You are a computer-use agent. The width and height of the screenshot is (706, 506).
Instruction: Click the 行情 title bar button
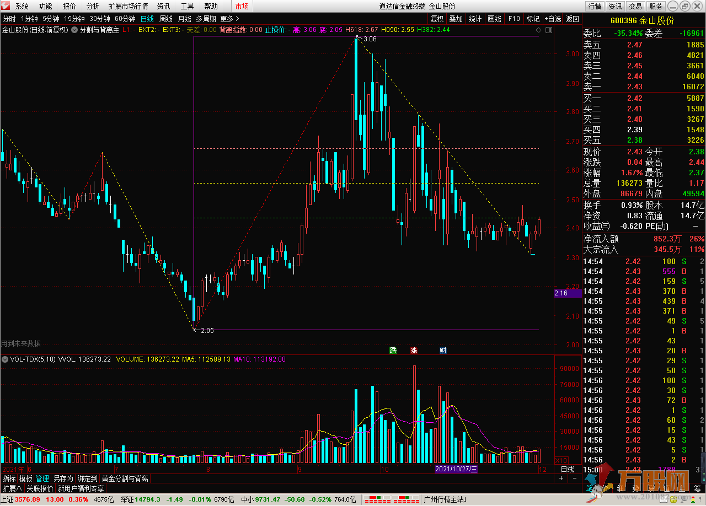(x=595, y=6)
